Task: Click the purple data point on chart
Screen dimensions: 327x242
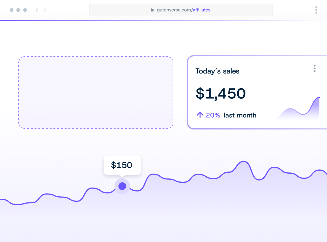Action: [122, 186]
